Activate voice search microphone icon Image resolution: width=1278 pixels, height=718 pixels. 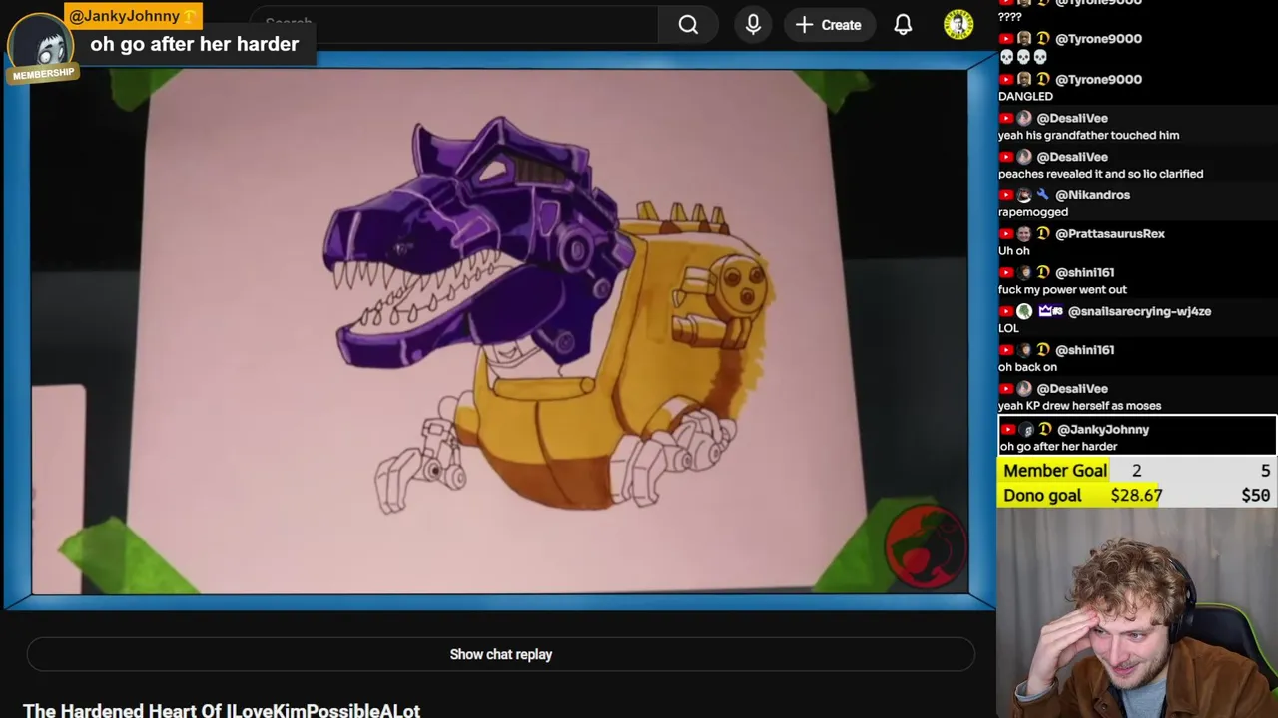pos(753,25)
